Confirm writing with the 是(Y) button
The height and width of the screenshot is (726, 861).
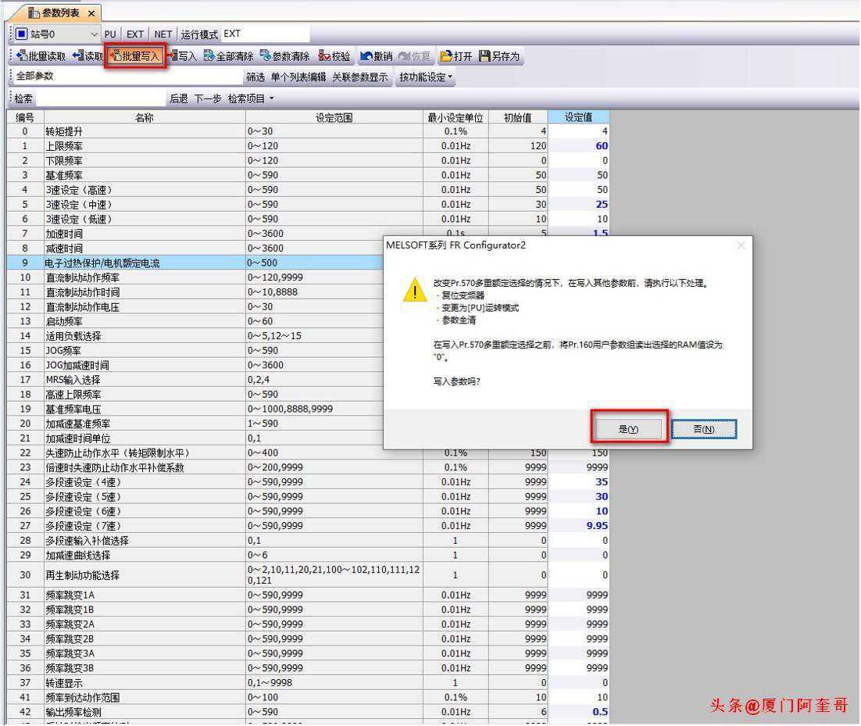pos(628,429)
